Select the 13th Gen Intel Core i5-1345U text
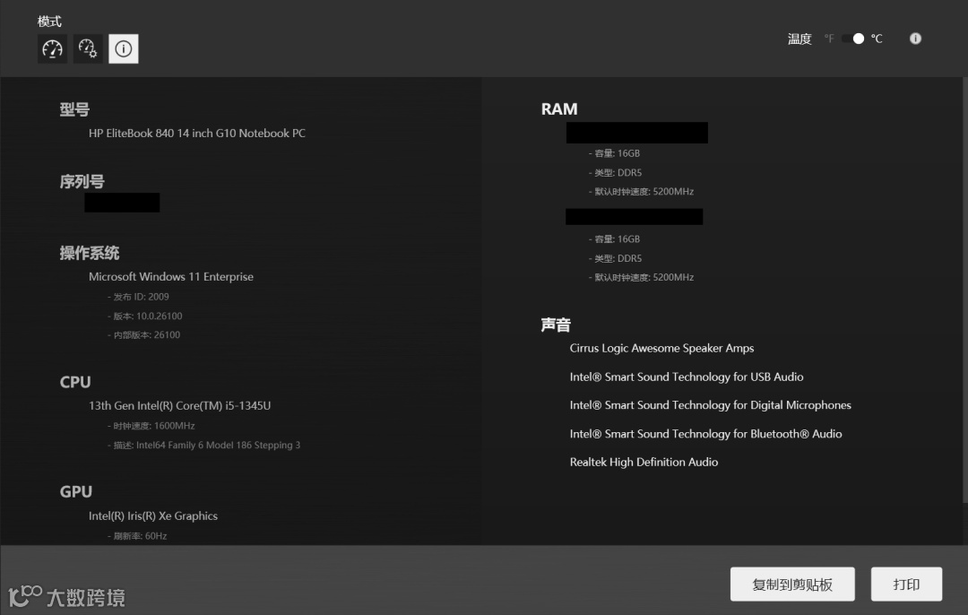This screenshot has height=615, width=968. 179,406
